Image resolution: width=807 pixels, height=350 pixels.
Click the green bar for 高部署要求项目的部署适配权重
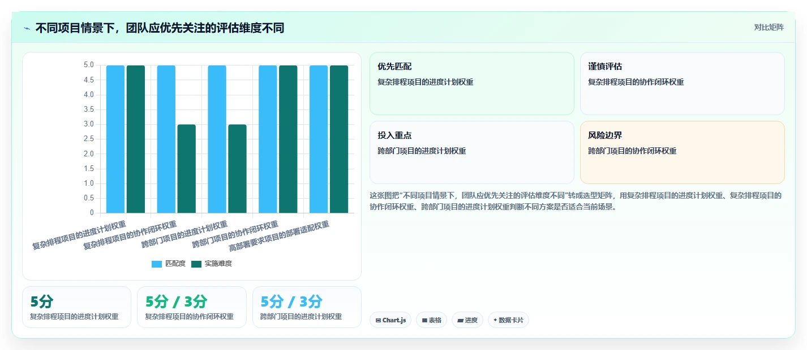tap(339, 139)
